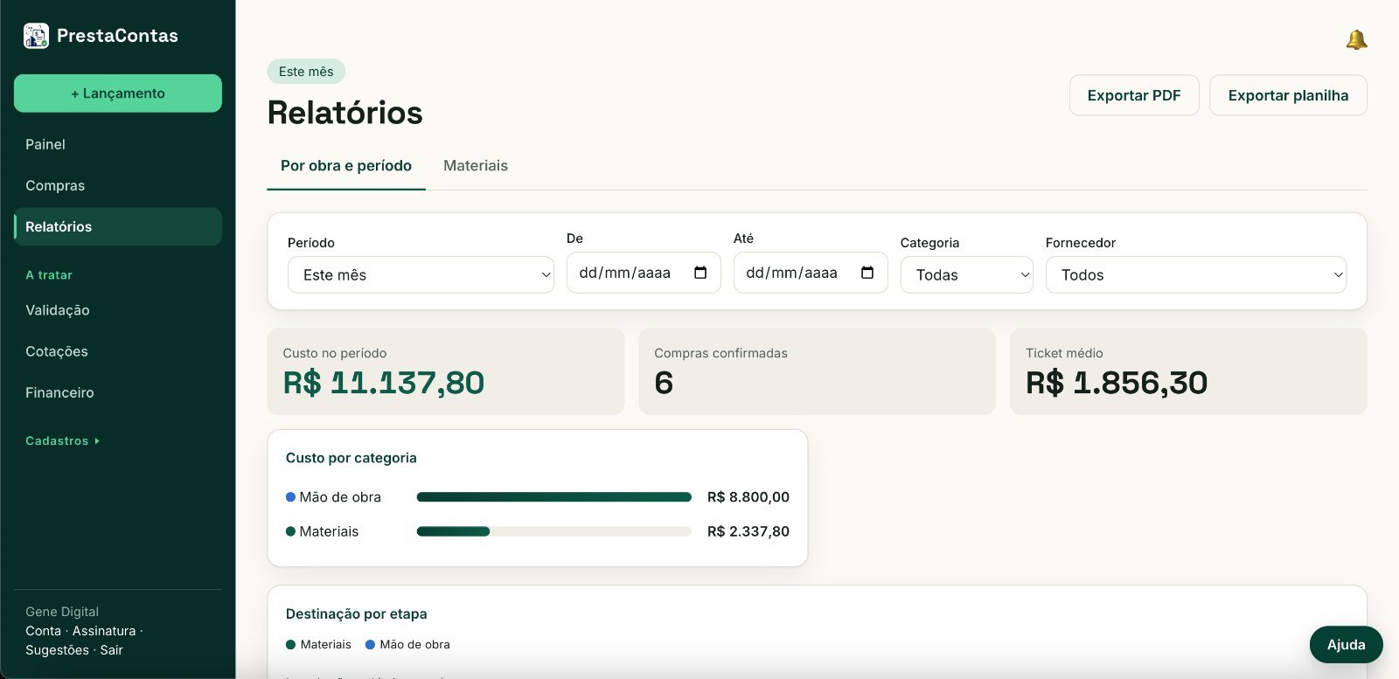Open the Categoria dropdown
Screen dimensions: 1399x679
tap(966, 274)
